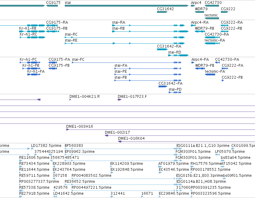Screen dimensions: 255x198
Task: Select the CG31642-PA protein label
Action: coord(170,83)
